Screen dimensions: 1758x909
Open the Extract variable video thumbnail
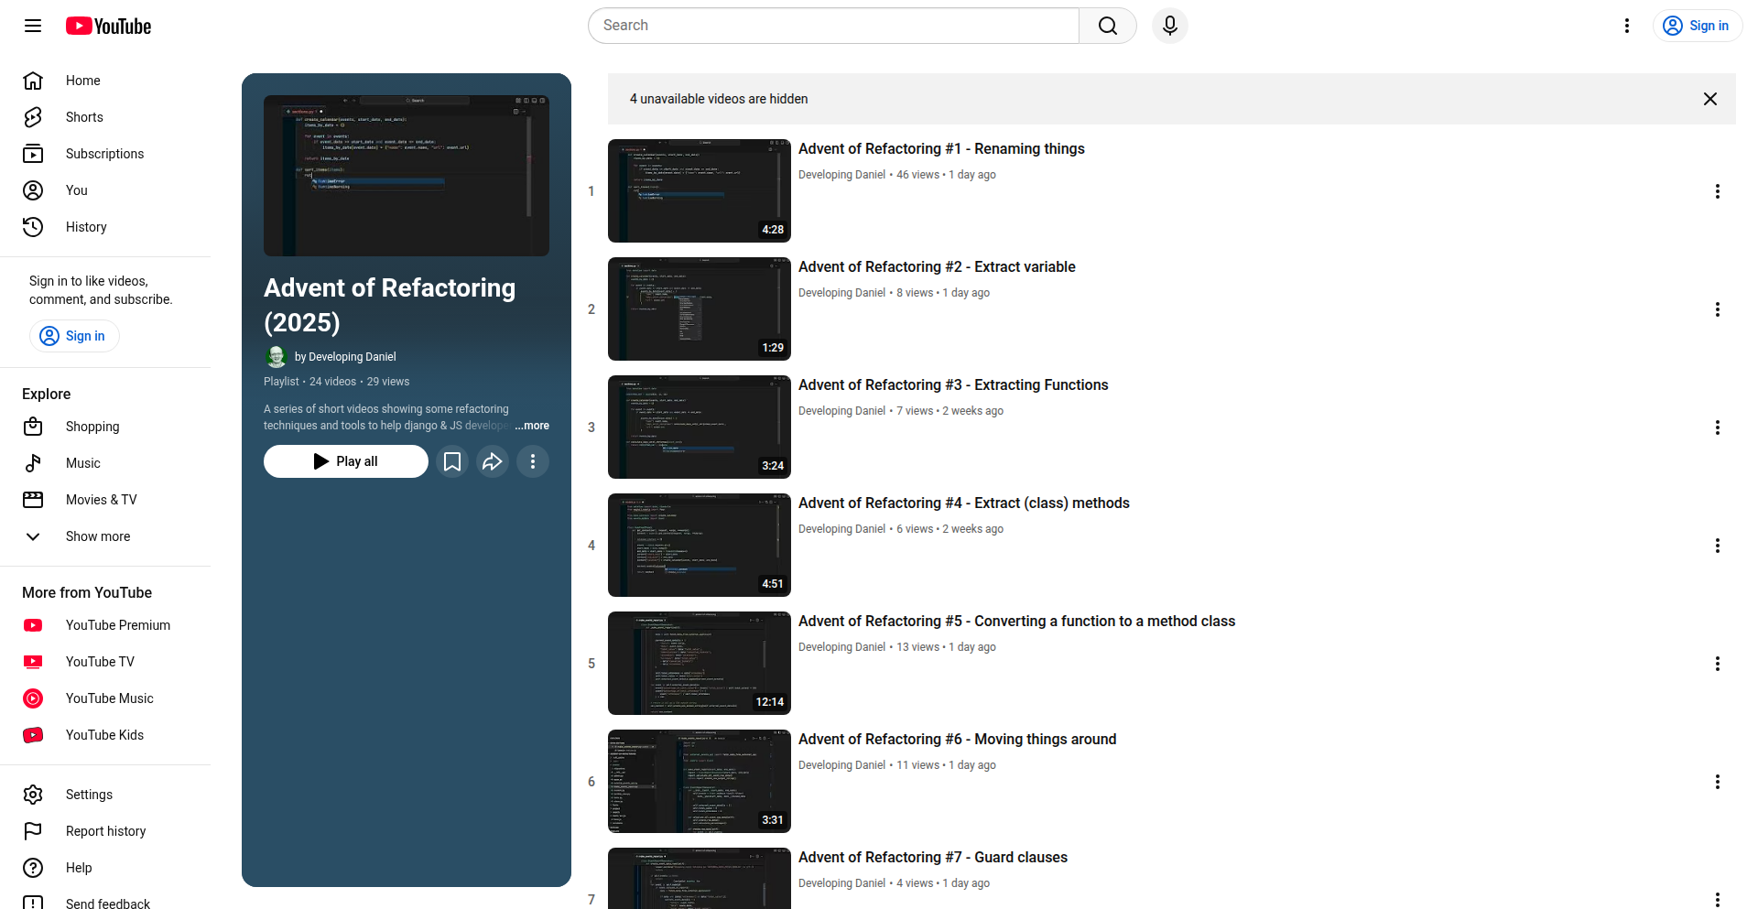click(x=699, y=309)
